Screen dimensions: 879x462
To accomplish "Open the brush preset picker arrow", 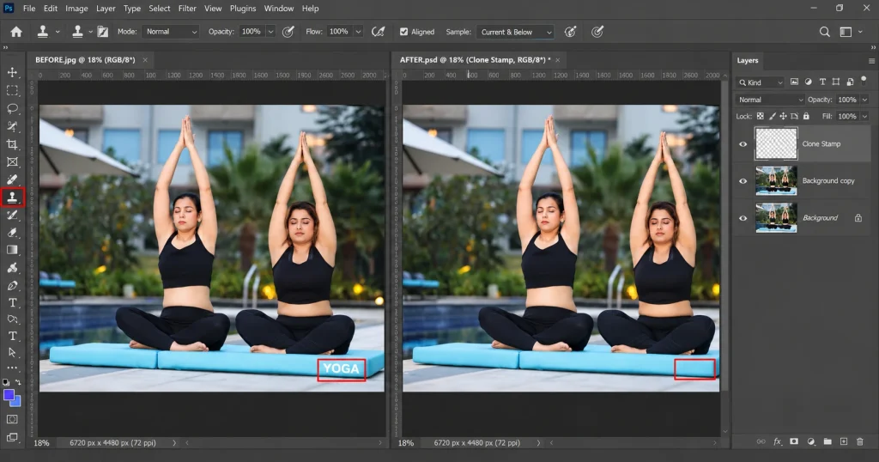I will click(90, 32).
